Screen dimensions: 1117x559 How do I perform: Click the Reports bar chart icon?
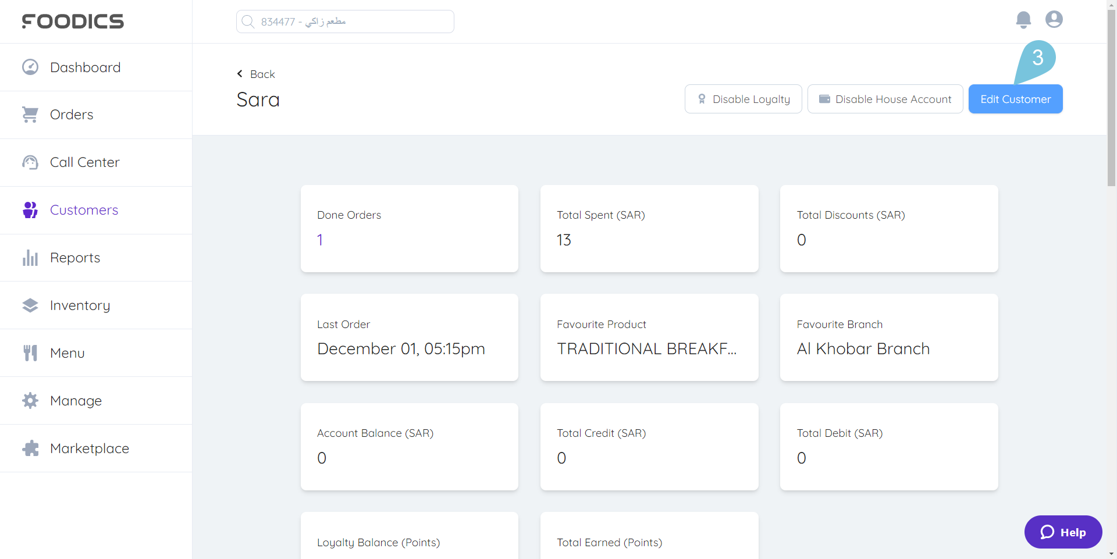click(x=30, y=258)
